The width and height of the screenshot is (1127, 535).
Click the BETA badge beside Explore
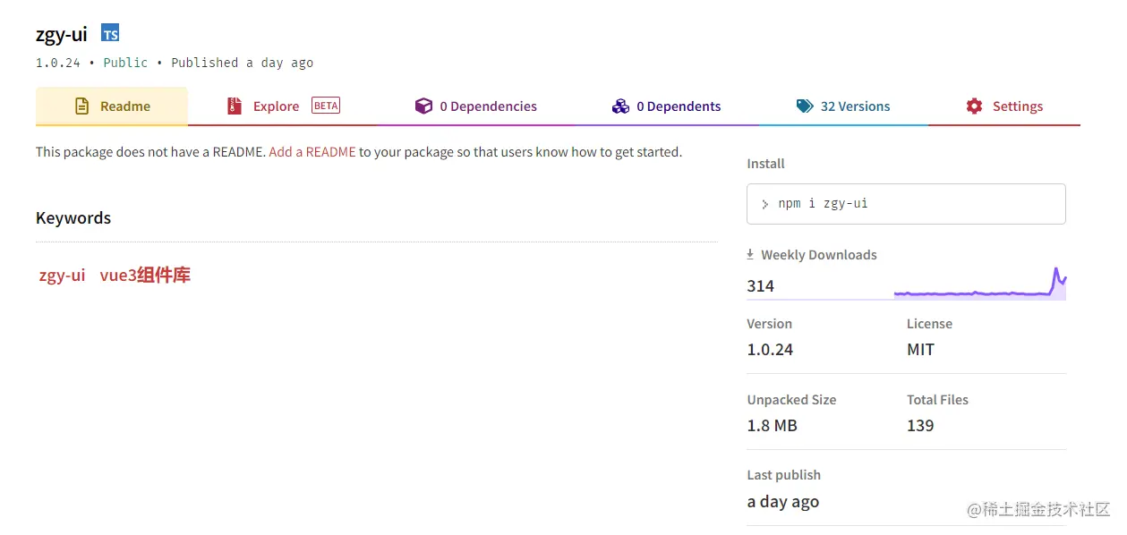coord(326,106)
